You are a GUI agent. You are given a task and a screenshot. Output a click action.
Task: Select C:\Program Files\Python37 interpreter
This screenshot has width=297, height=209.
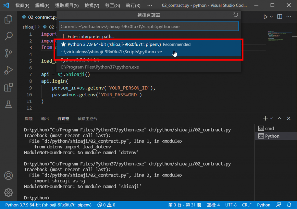149,64
